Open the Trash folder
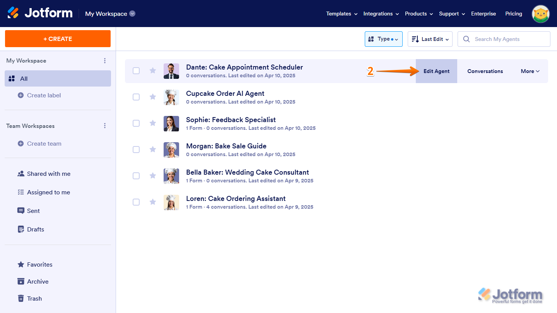This screenshot has width=557, height=313. (x=34, y=298)
